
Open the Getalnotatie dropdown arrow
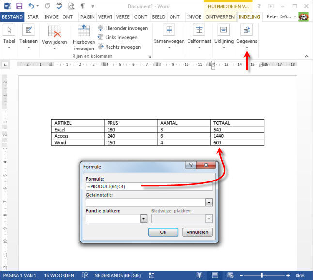[209, 203]
